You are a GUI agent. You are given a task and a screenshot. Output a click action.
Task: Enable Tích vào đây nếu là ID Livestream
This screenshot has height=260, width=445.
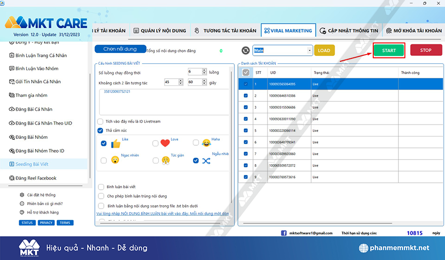100,122
